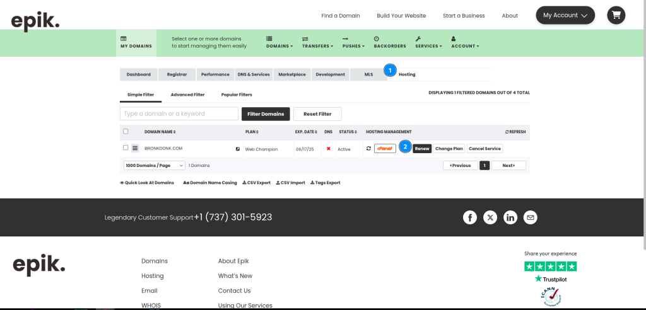Image resolution: width=646 pixels, height=310 pixels.
Task: Click page number 1 button
Action: coord(484,166)
